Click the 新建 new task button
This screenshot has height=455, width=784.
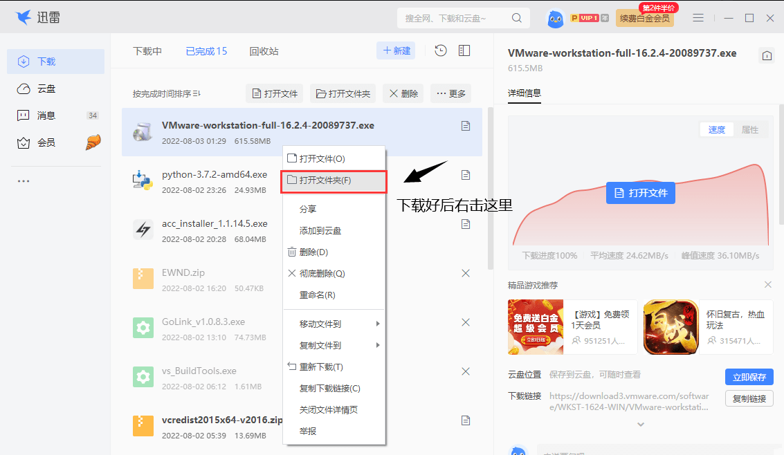tap(396, 50)
